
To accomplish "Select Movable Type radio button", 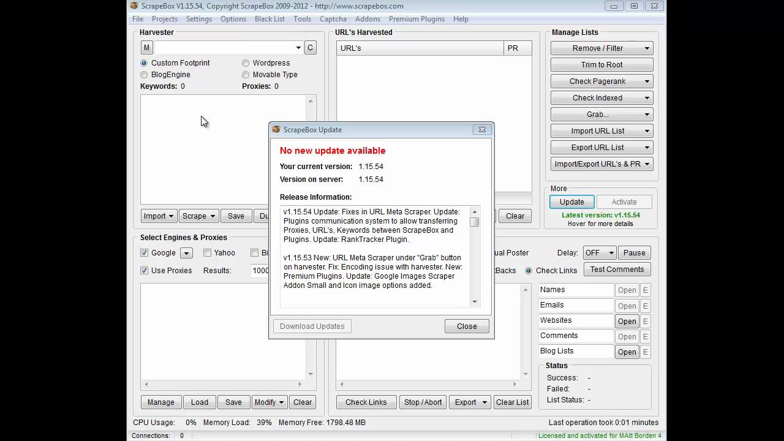I will pos(246,75).
